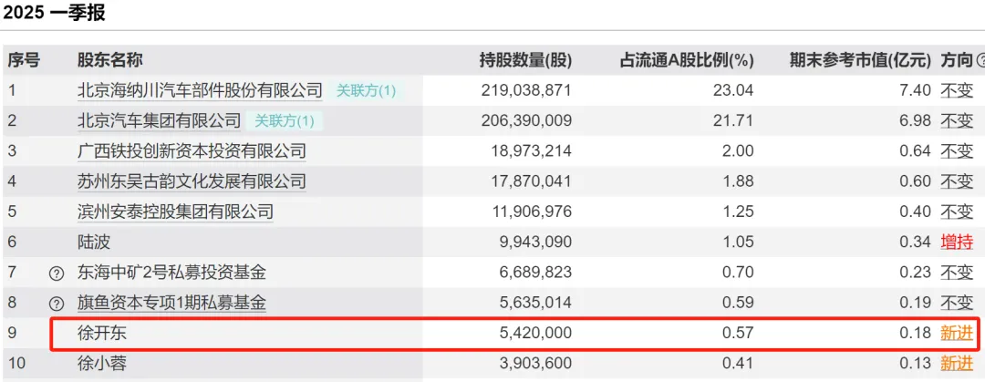Click the red 增持 link for 陆波
Viewport: 985px width, 382px height.
[957, 243]
